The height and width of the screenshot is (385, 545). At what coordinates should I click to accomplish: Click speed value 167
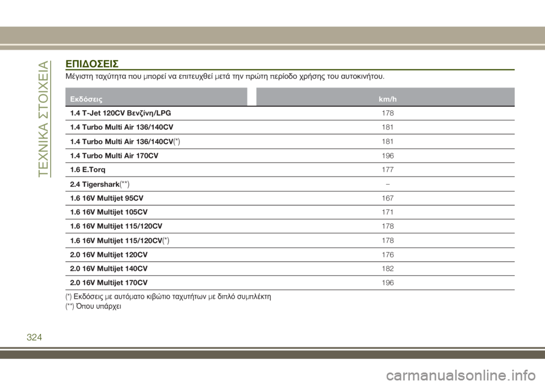388,198
